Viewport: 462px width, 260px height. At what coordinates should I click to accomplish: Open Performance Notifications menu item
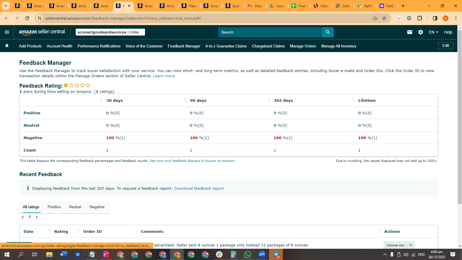[x=99, y=46]
